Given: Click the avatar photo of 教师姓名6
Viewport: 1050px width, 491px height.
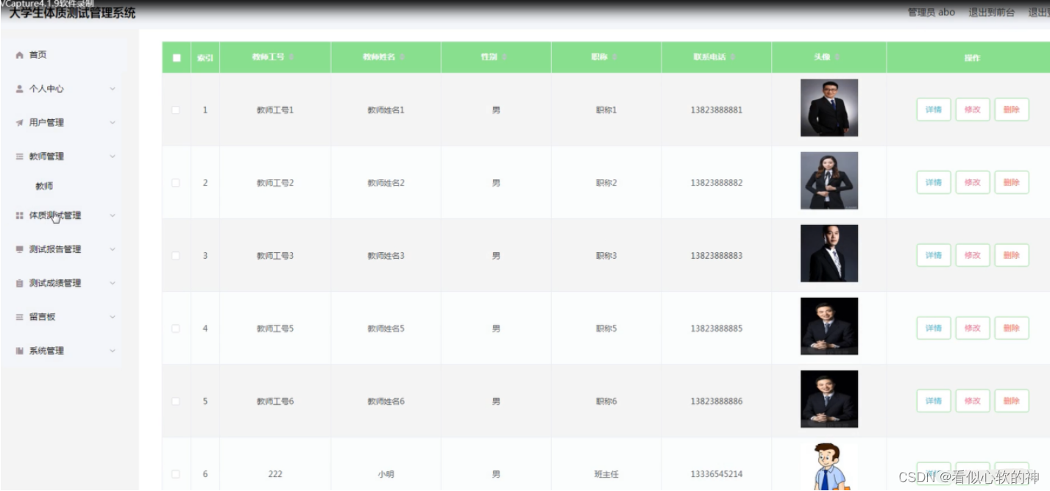Looking at the screenshot, I should pyautogui.click(x=829, y=399).
